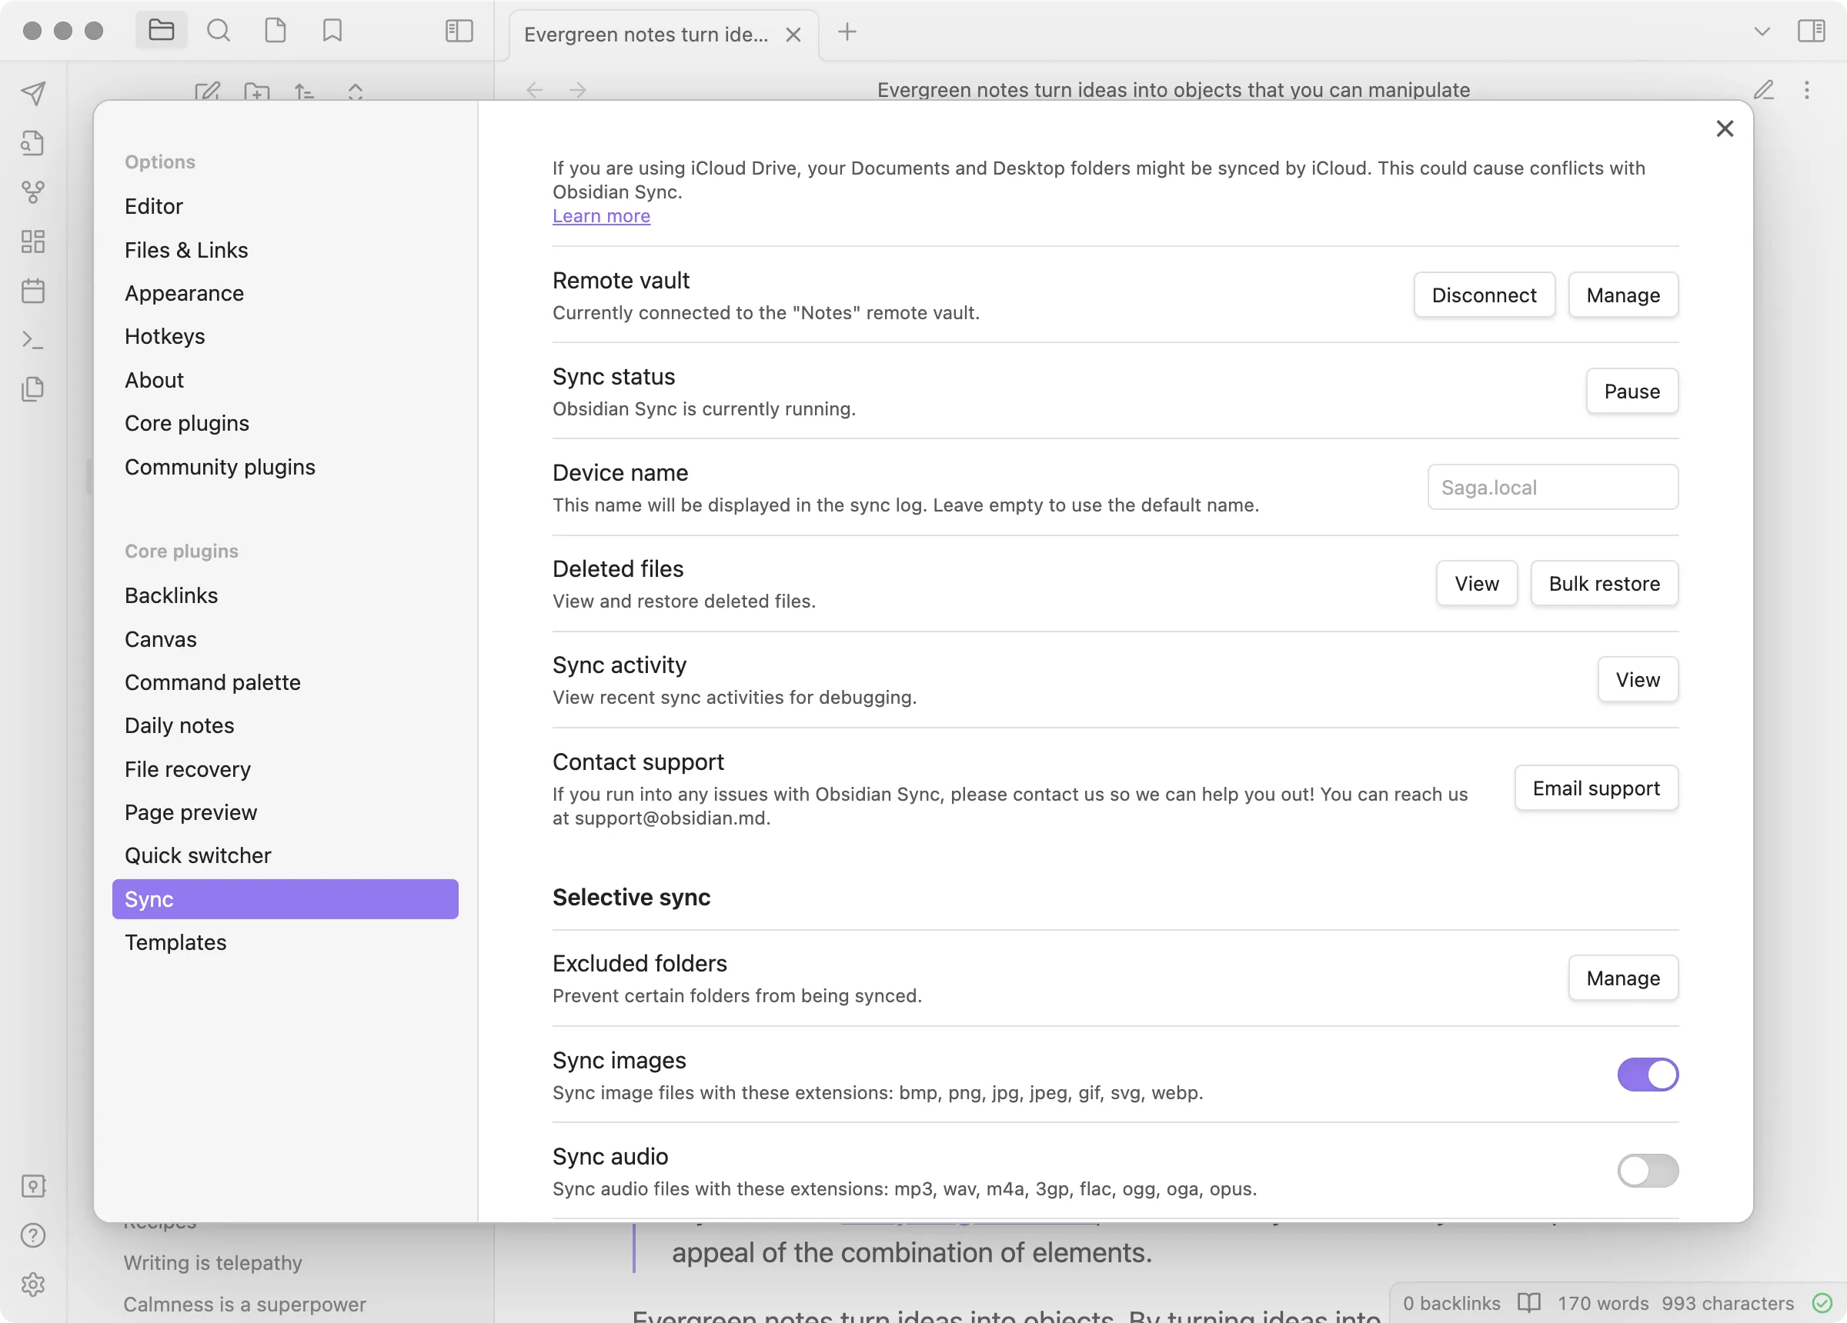Expand Core plugins section list
The height and width of the screenshot is (1323, 1847).
coord(180,550)
